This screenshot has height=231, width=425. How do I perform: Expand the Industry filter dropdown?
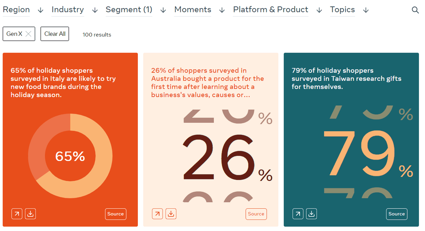[75, 10]
